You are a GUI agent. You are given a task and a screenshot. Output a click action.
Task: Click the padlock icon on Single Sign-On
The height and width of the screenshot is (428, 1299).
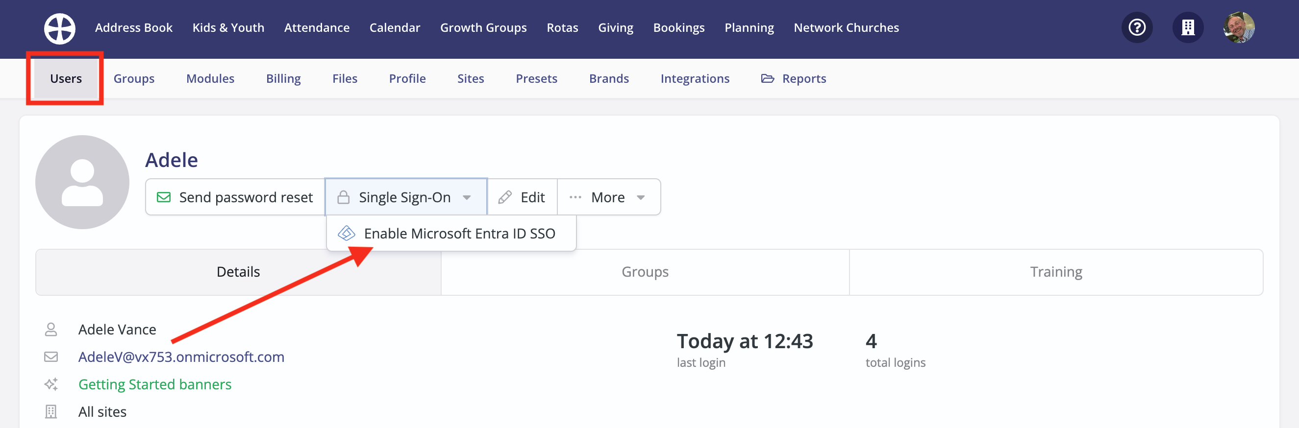coord(344,197)
